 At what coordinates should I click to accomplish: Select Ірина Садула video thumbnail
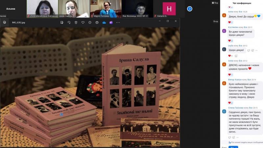pos(74,9)
